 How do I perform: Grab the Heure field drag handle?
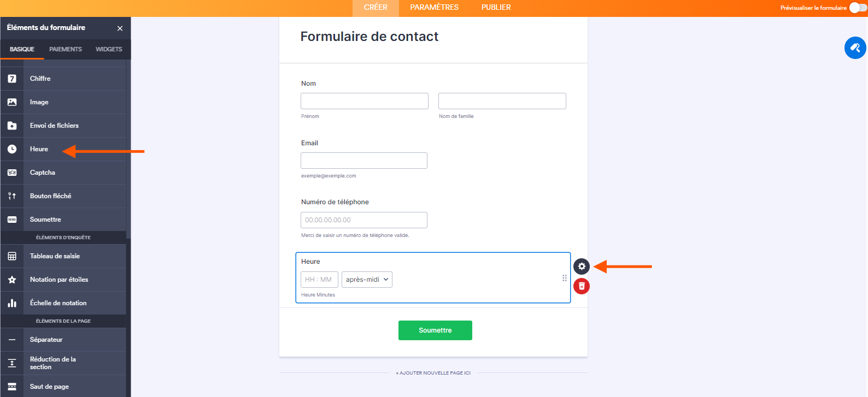565,278
